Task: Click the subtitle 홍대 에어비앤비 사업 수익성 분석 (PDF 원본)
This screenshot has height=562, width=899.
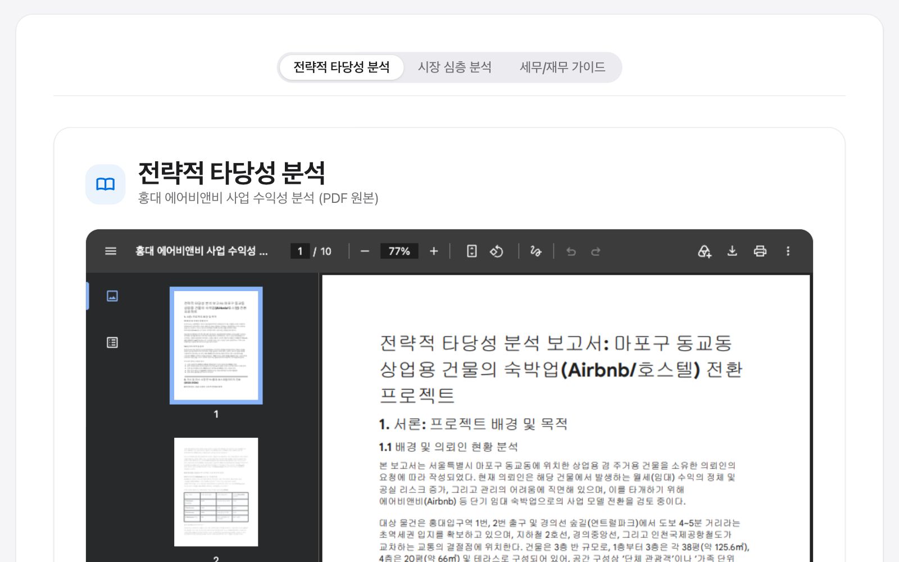Action: click(x=258, y=198)
